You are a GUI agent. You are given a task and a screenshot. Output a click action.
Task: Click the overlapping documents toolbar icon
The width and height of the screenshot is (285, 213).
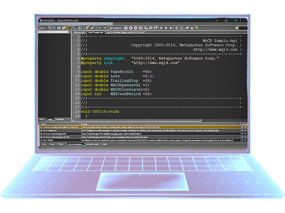176,28
